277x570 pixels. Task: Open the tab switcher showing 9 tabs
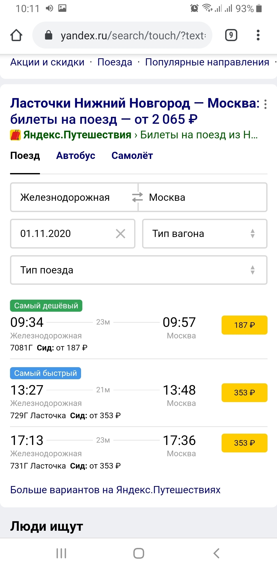pos(231,35)
